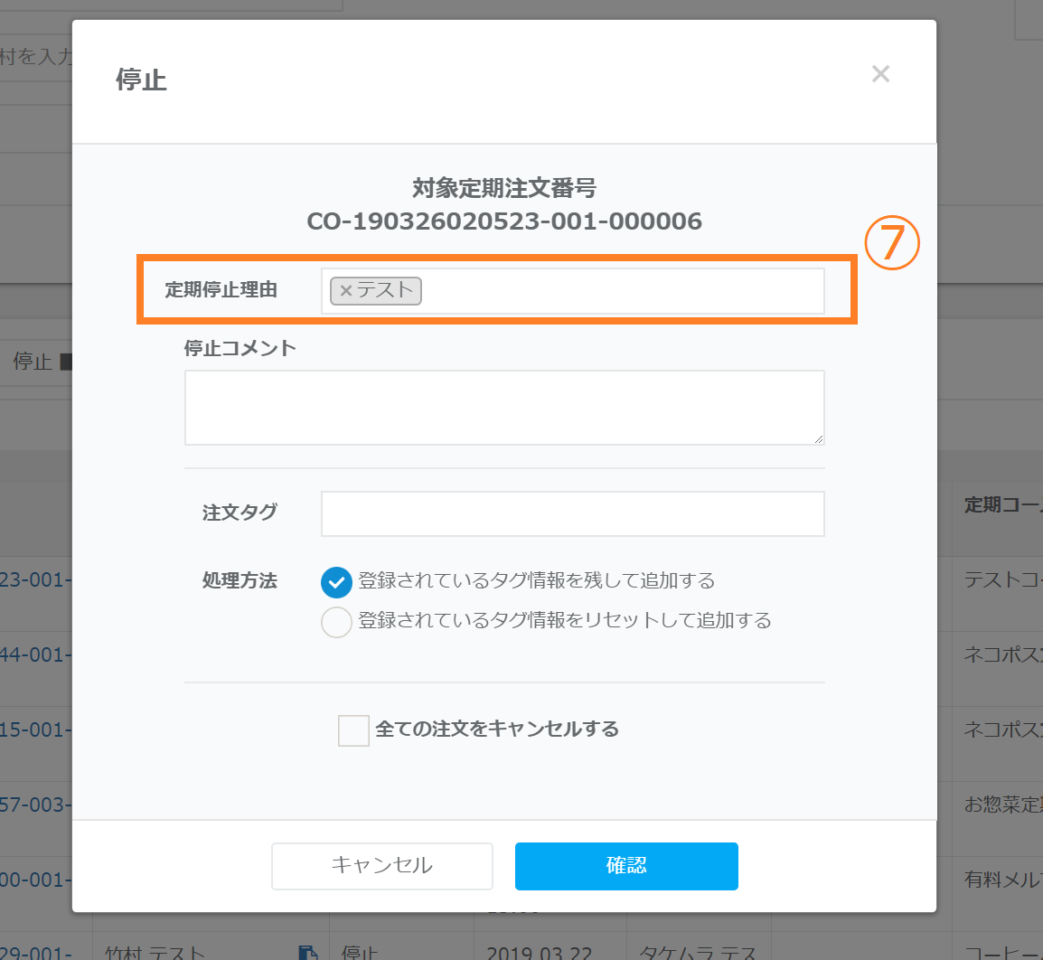Close the 停止 dialog with X

pos(880,74)
